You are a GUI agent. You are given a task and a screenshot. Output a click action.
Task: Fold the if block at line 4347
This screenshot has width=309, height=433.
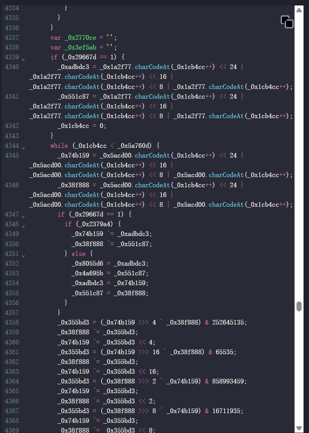tap(23, 216)
